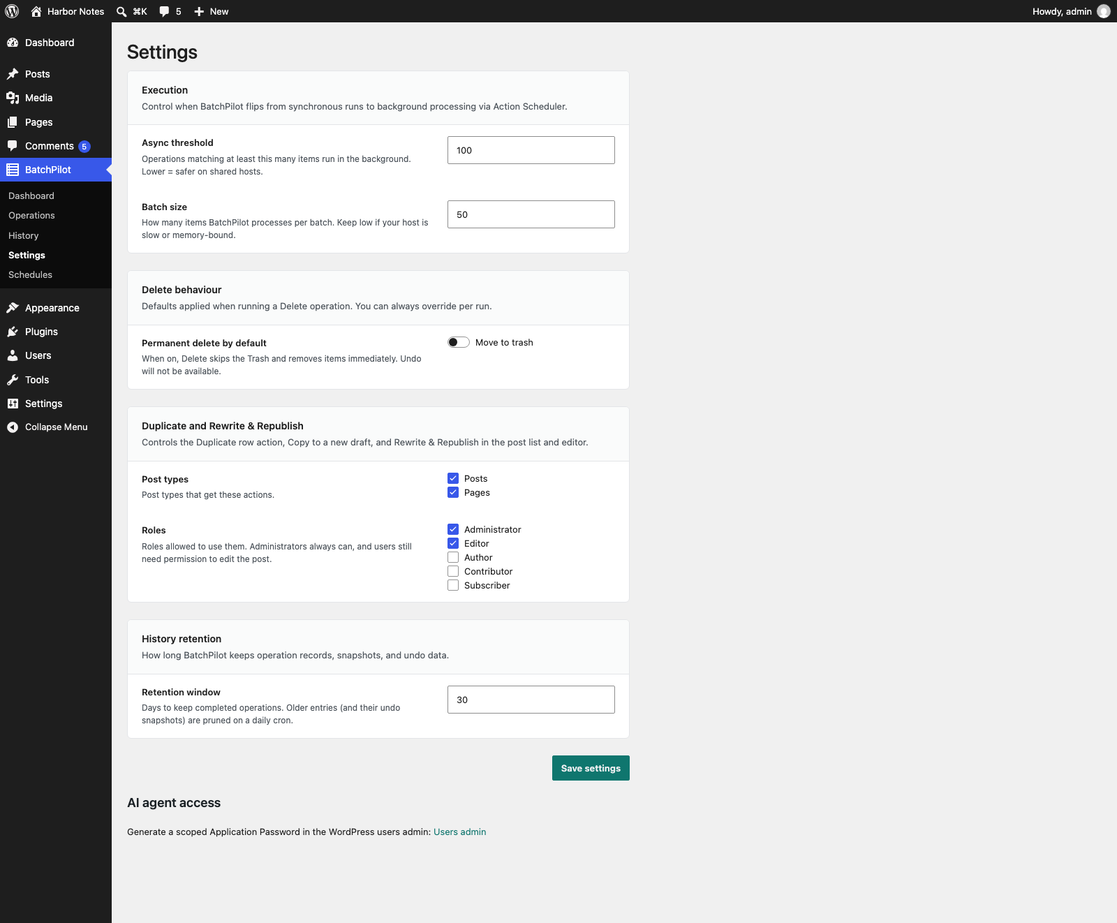The image size is (1117, 923).
Task: Uncheck the Pages post type checkbox
Action: click(453, 492)
